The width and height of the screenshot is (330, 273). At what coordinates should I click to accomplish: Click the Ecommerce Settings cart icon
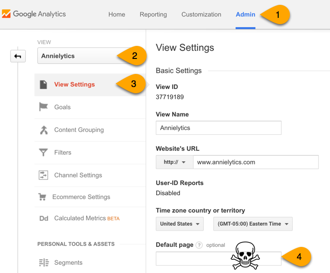point(42,197)
